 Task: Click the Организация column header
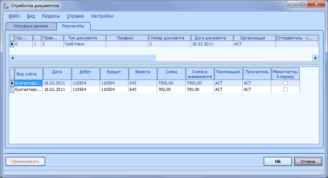point(255,38)
